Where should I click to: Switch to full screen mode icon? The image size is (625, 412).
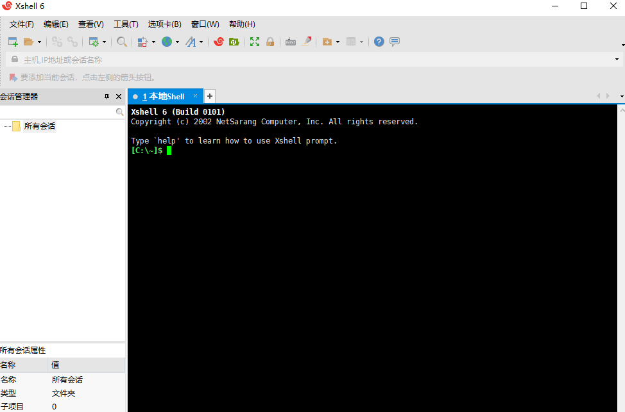[254, 41]
